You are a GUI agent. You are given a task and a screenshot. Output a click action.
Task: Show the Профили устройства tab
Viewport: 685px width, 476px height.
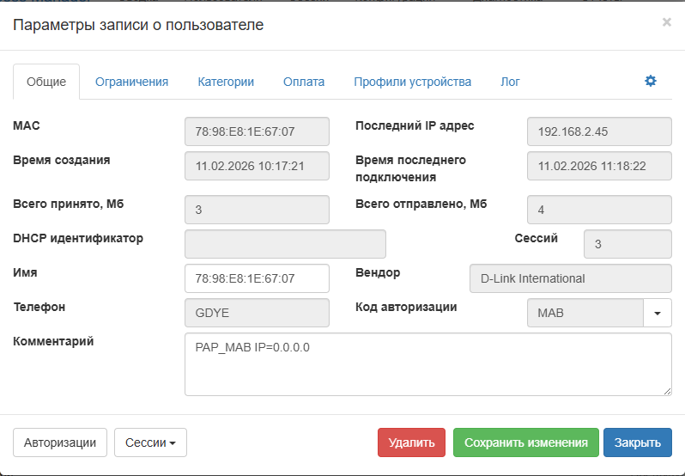click(x=412, y=82)
